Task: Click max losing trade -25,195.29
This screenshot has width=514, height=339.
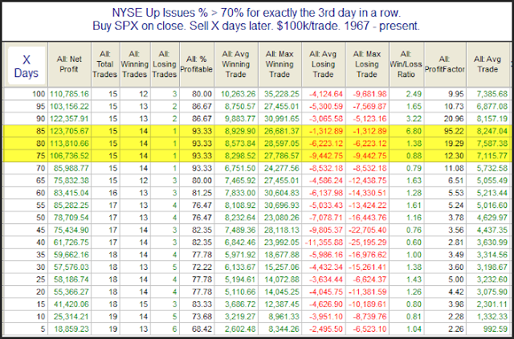Action: [369, 243]
